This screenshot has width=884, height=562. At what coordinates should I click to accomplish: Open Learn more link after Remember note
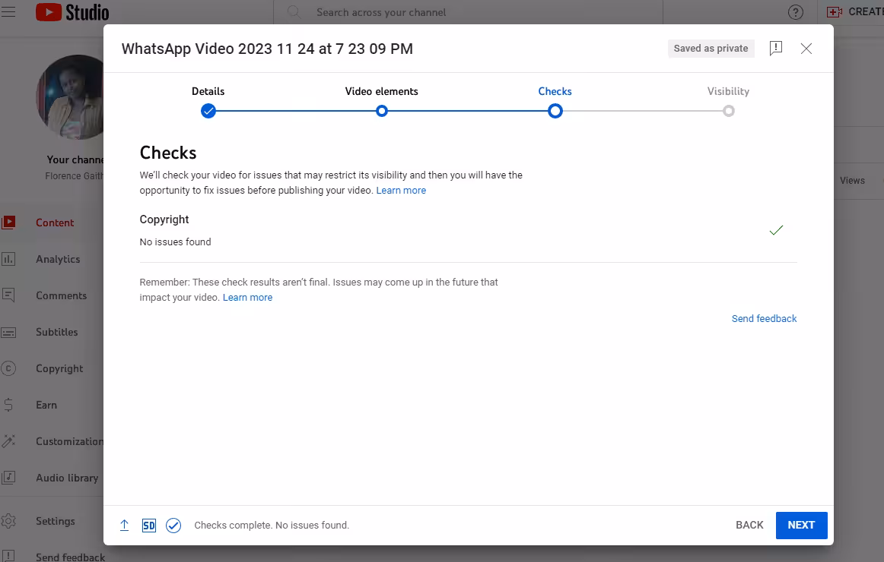pos(247,298)
